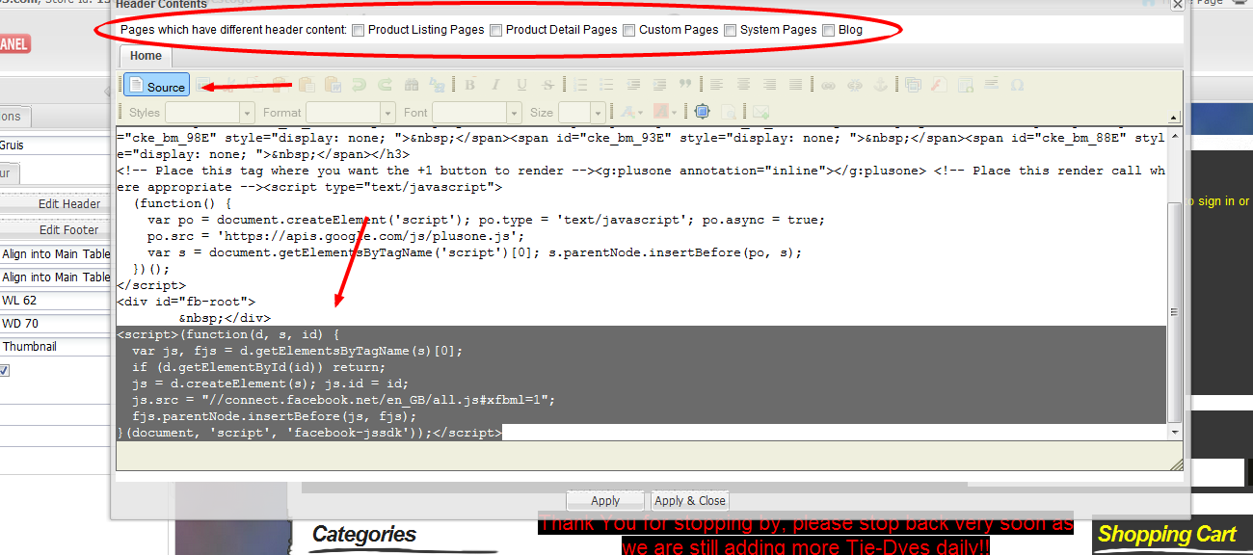Insert special character with Omega icon

pos(1016,85)
